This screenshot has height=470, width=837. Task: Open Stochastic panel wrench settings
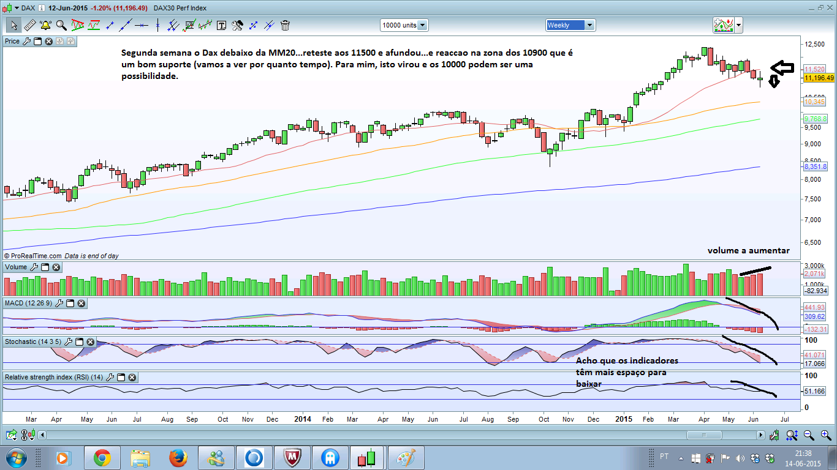(x=68, y=341)
